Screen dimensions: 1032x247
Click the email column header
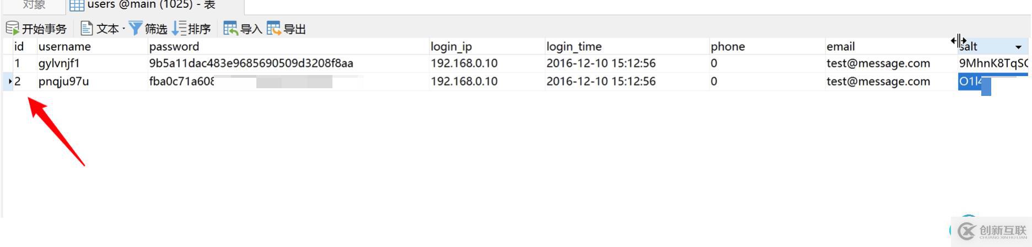(840, 47)
